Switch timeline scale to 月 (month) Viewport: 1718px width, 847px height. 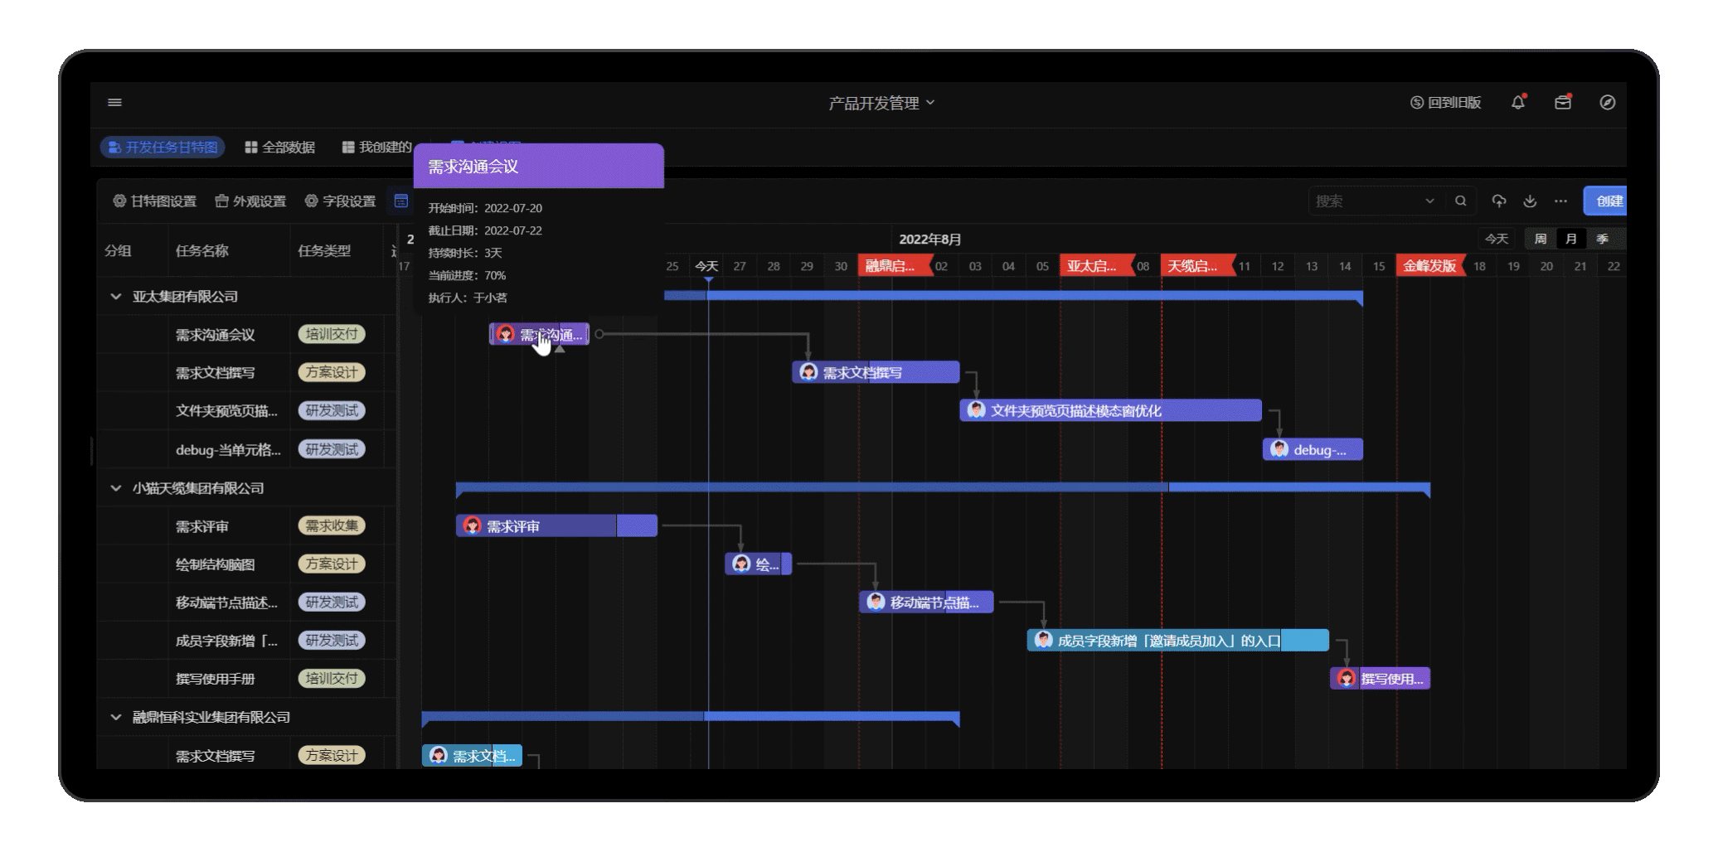coord(1570,239)
